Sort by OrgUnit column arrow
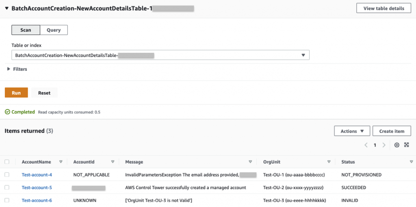Screen dimensions: 416x207 [x=329, y=161]
